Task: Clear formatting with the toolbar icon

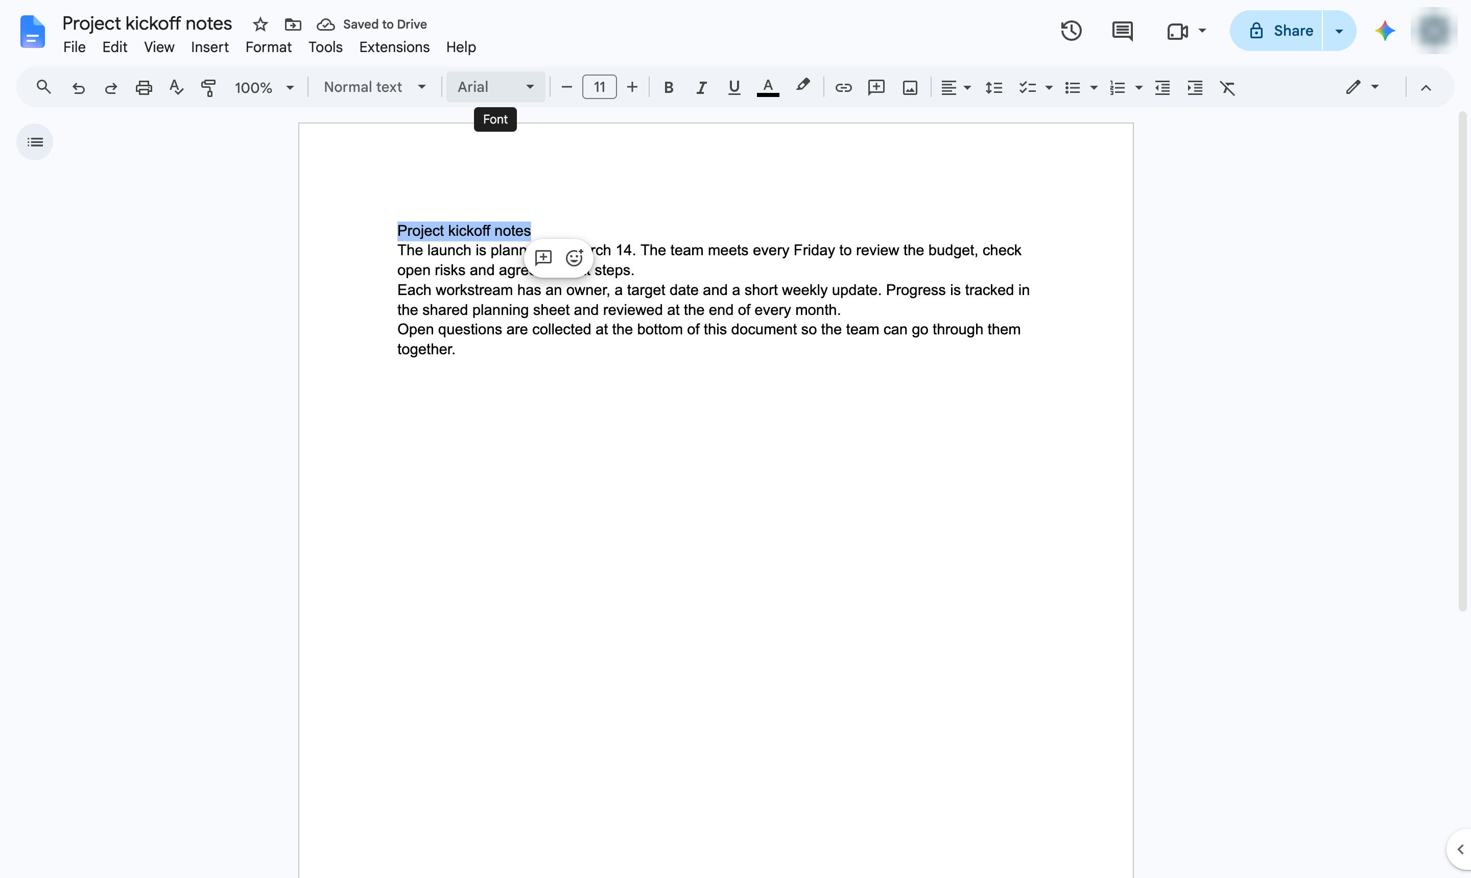Action: tap(1227, 88)
